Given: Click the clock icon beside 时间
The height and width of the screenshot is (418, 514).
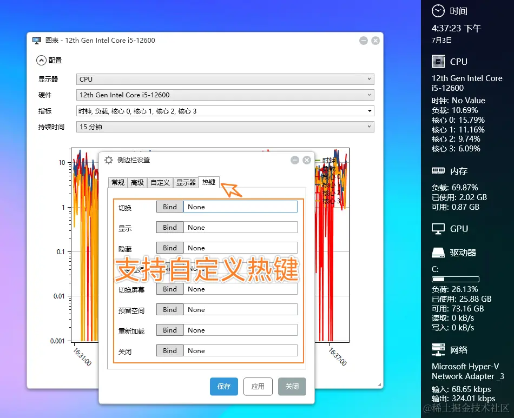Looking at the screenshot, I should pyautogui.click(x=438, y=11).
